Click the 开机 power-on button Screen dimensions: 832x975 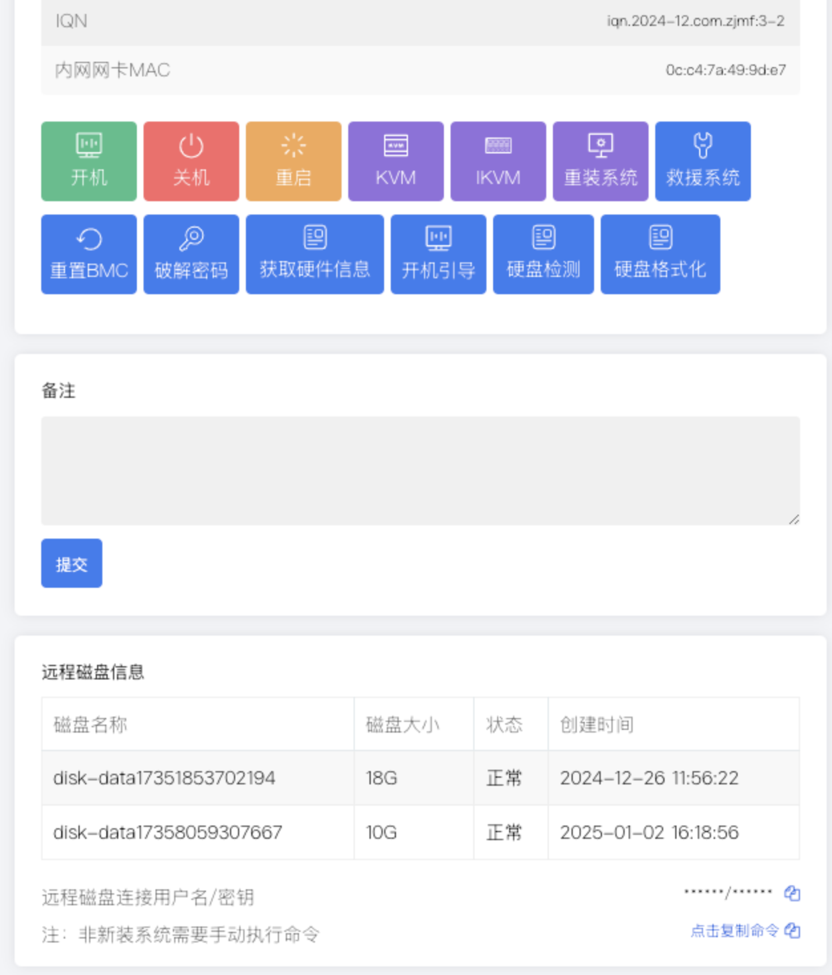[89, 161]
